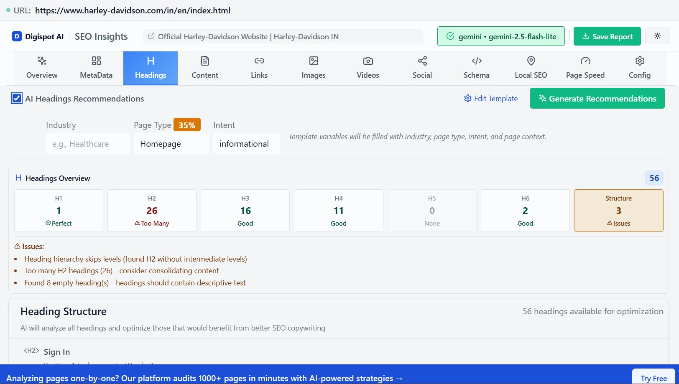Click '56 headings available for optimization' text
Screen dimensions: 679x384
point(593,311)
